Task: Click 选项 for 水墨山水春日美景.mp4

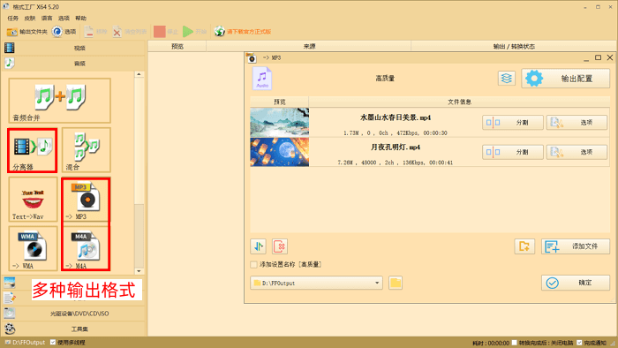Action: pos(577,123)
